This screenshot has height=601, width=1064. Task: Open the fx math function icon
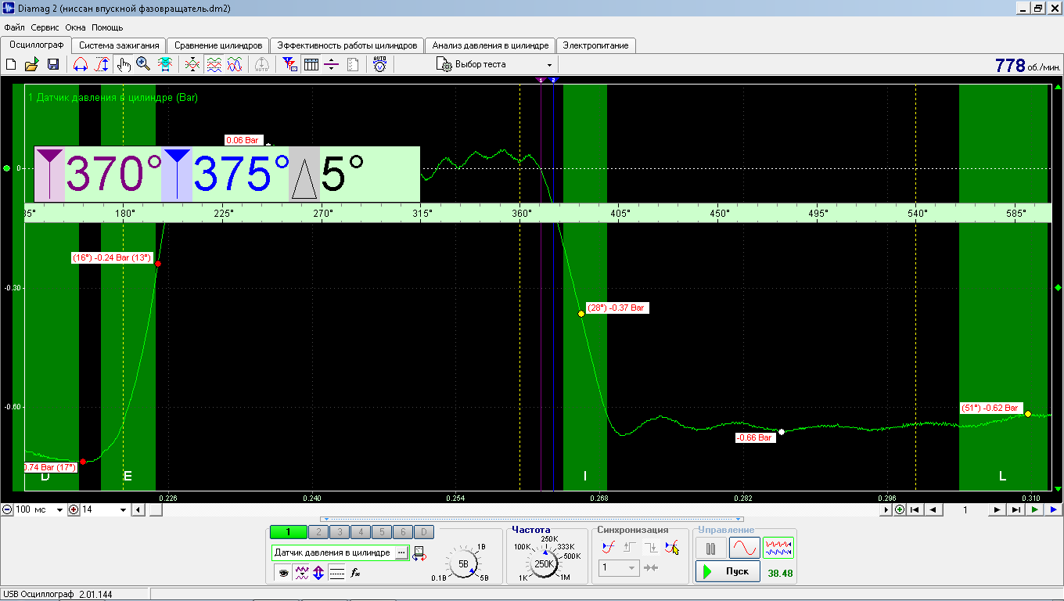pyautogui.click(x=355, y=573)
